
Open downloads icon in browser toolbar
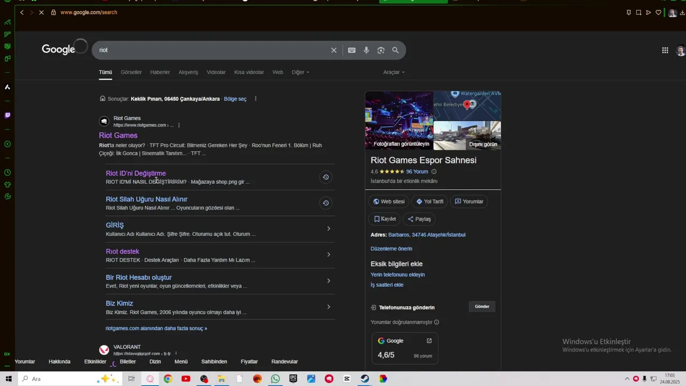coord(682,12)
